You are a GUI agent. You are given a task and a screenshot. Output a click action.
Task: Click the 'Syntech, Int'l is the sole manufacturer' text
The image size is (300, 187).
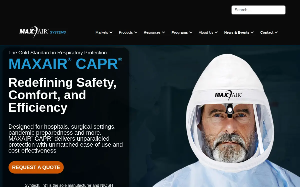(69, 185)
